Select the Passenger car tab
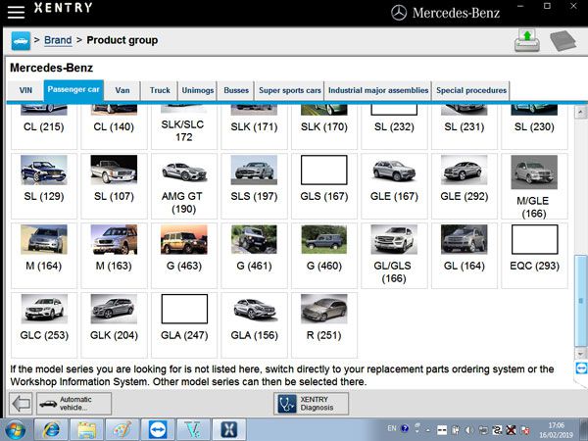588x441 pixels. [x=73, y=90]
